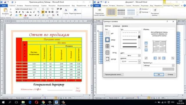Screen dimensions: 186x105
Task: Click Styles (Стили) button in Практична робота ribbon
Action: click(66, 12)
